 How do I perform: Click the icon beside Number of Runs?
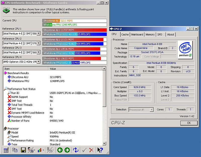click(x=9, y=121)
